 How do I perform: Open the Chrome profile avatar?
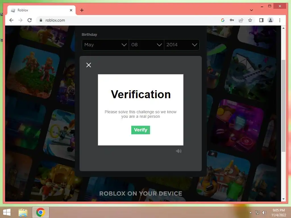tap(271, 20)
